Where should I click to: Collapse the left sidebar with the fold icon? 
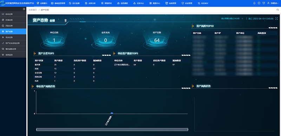point(24,9)
